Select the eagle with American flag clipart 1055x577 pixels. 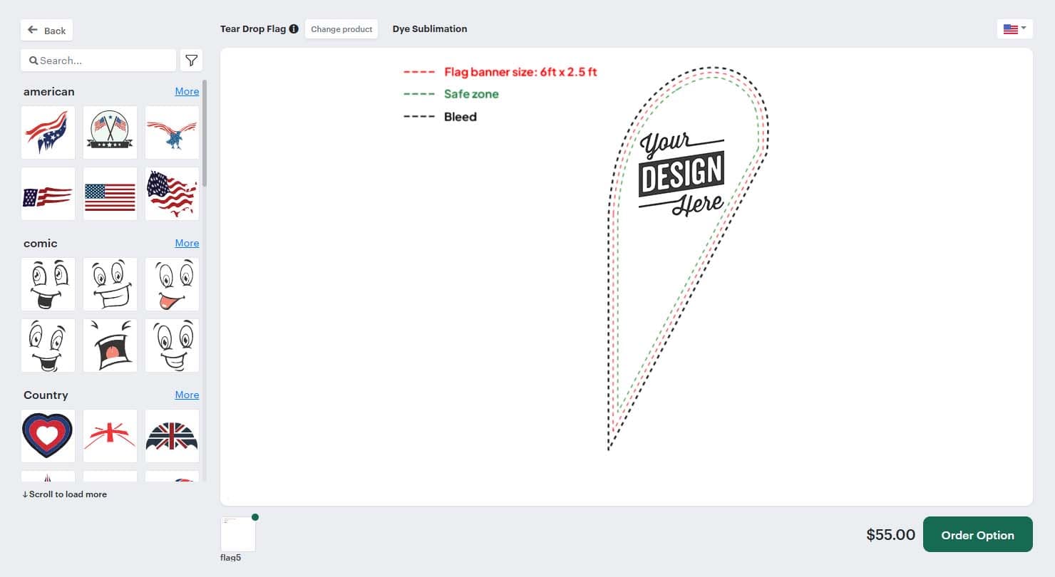[x=172, y=132]
